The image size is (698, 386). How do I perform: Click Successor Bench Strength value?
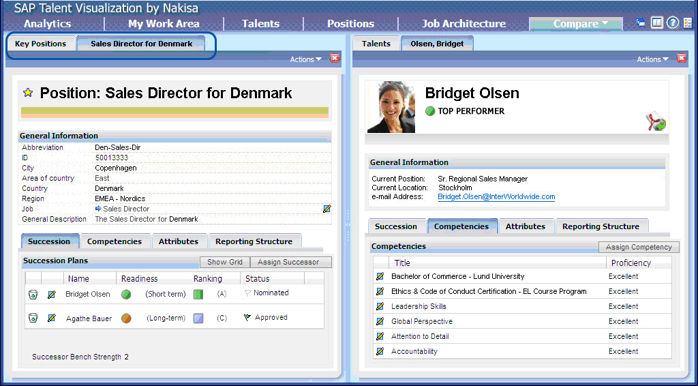(126, 357)
